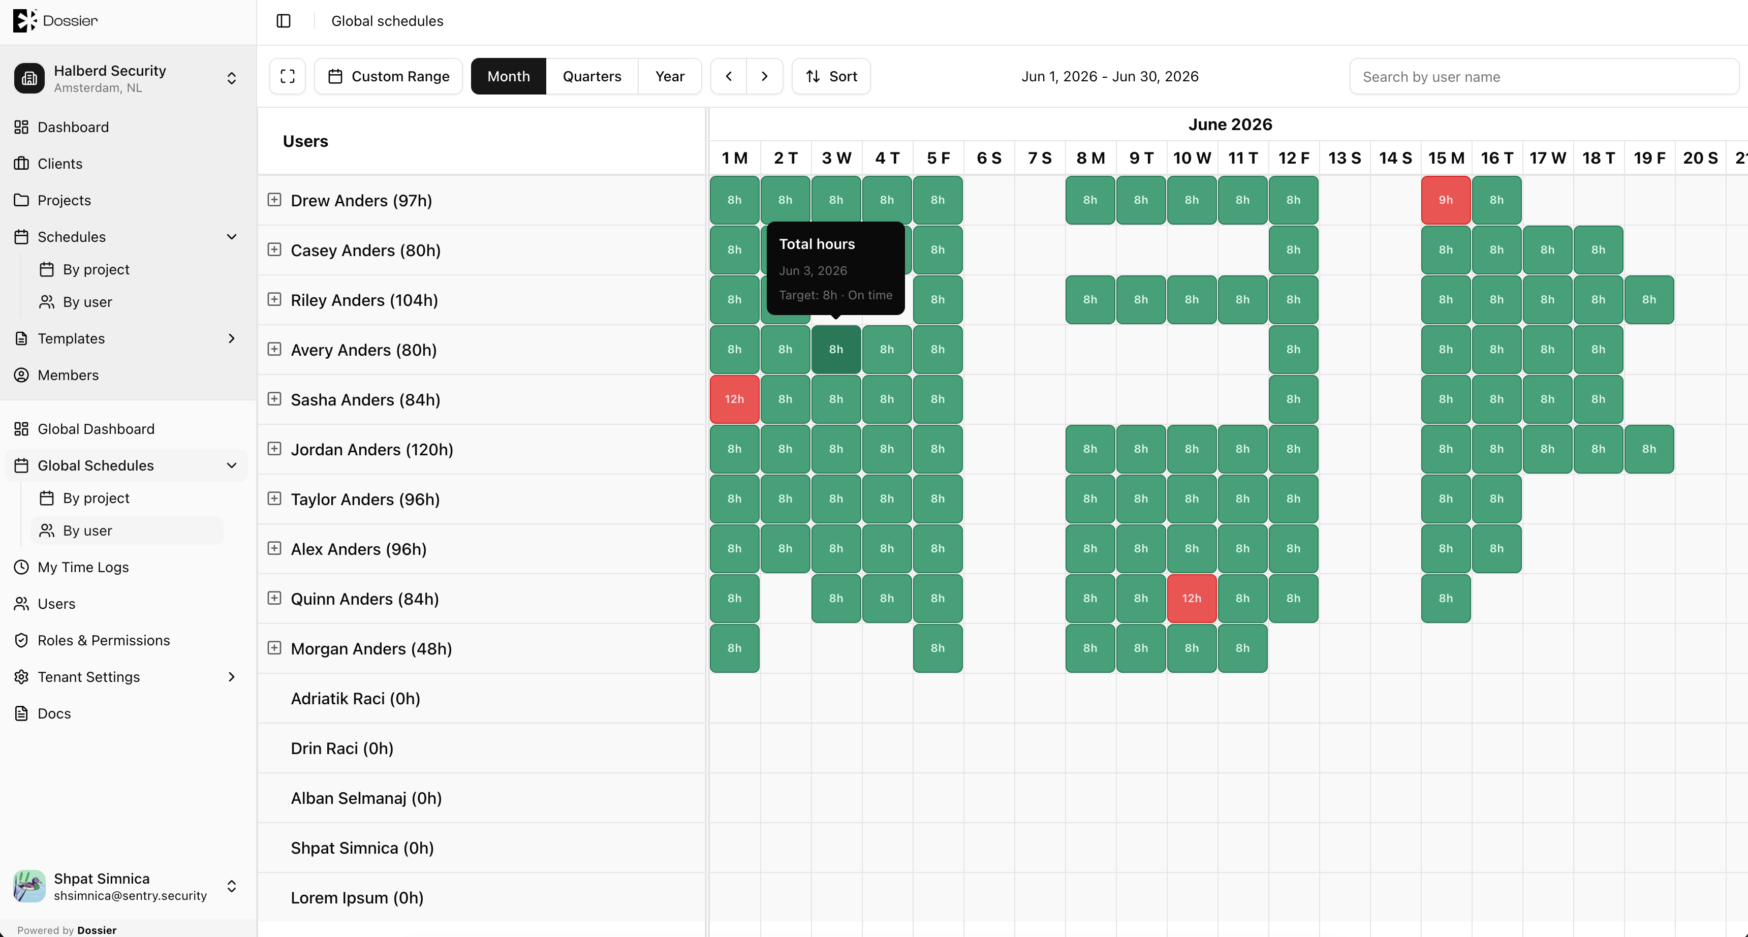Open Docs page
The width and height of the screenshot is (1748, 937).
click(54, 714)
